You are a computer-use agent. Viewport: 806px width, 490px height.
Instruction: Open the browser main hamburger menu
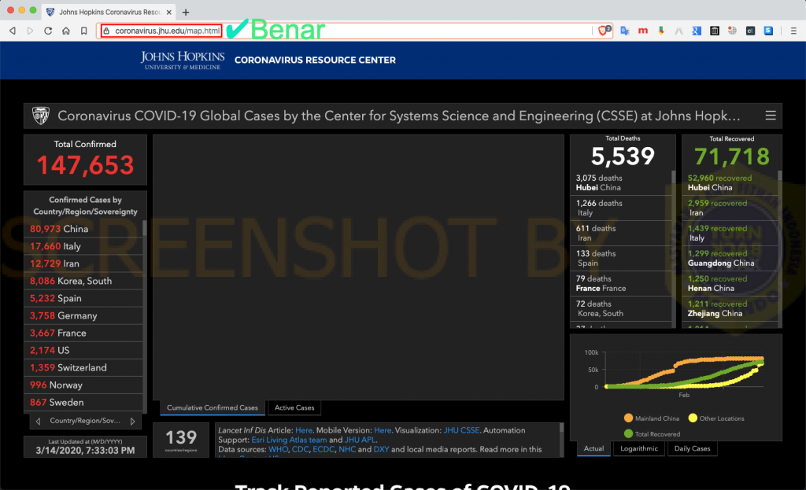click(793, 31)
